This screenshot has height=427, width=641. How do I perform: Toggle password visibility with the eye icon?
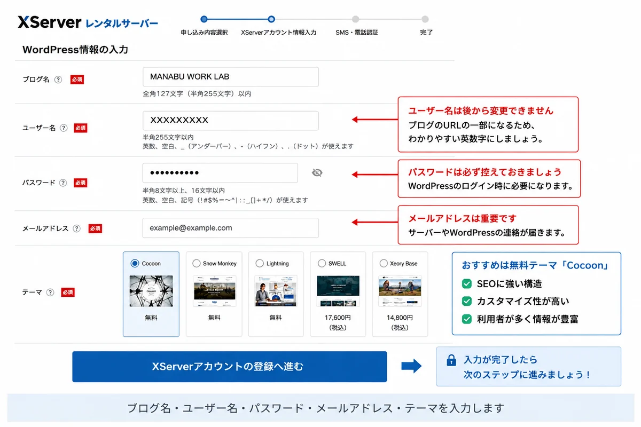point(317,172)
